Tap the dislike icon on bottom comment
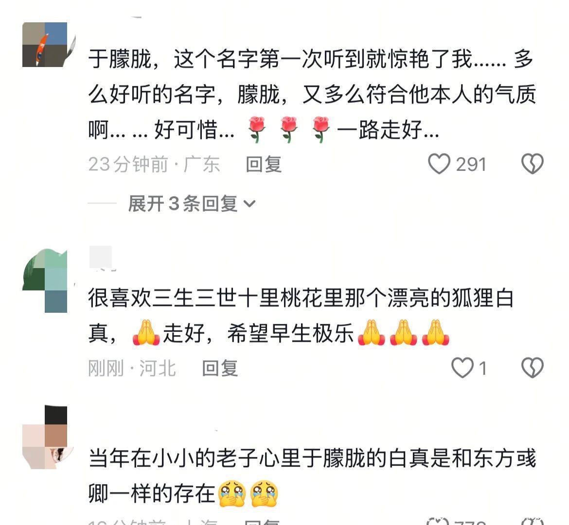The width and height of the screenshot is (569, 525). coord(533,522)
